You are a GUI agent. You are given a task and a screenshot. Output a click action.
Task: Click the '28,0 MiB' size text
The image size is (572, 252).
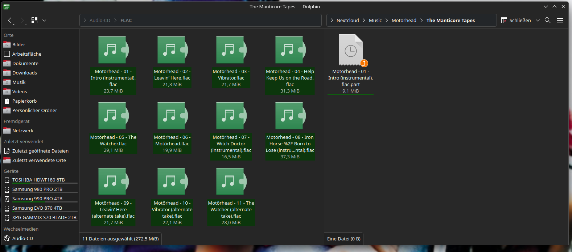[231, 222]
